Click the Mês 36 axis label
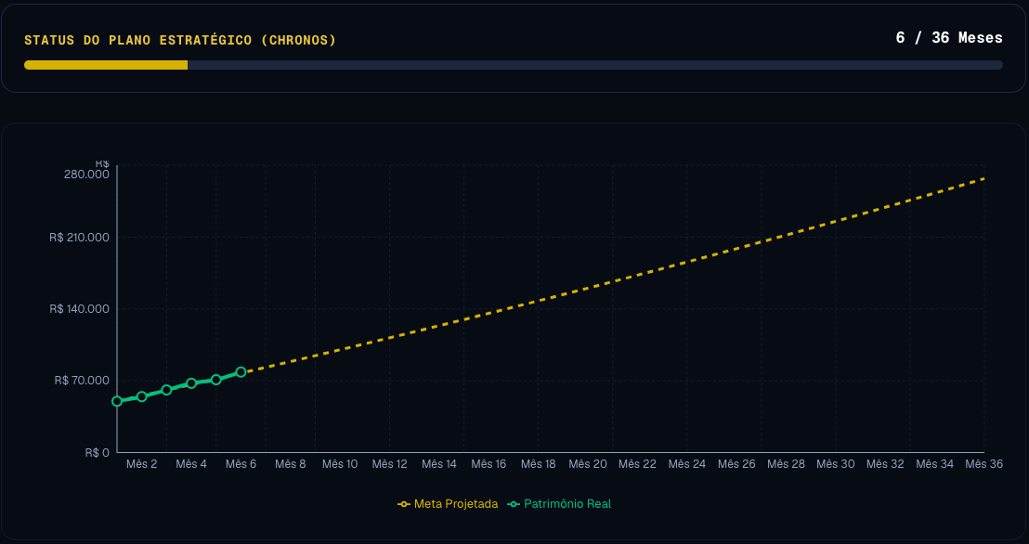1029x544 pixels. pyautogui.click(x=983, y=464)
